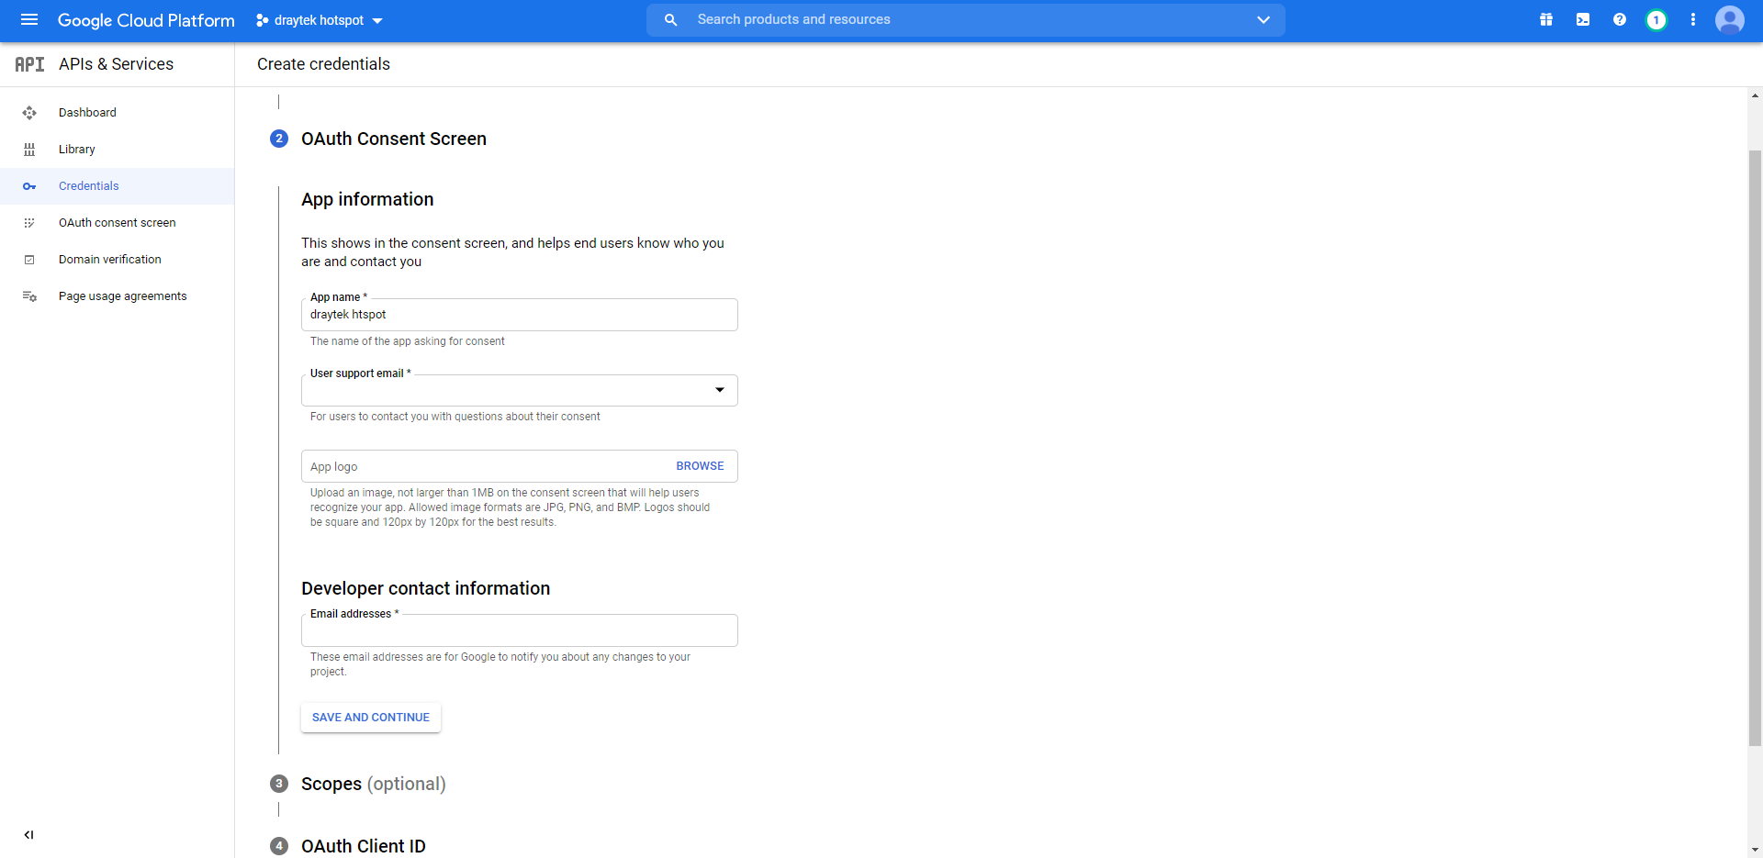Open the user account avatar
The width and height of the screenshot is (1763, 858).
coord(1730,19)
